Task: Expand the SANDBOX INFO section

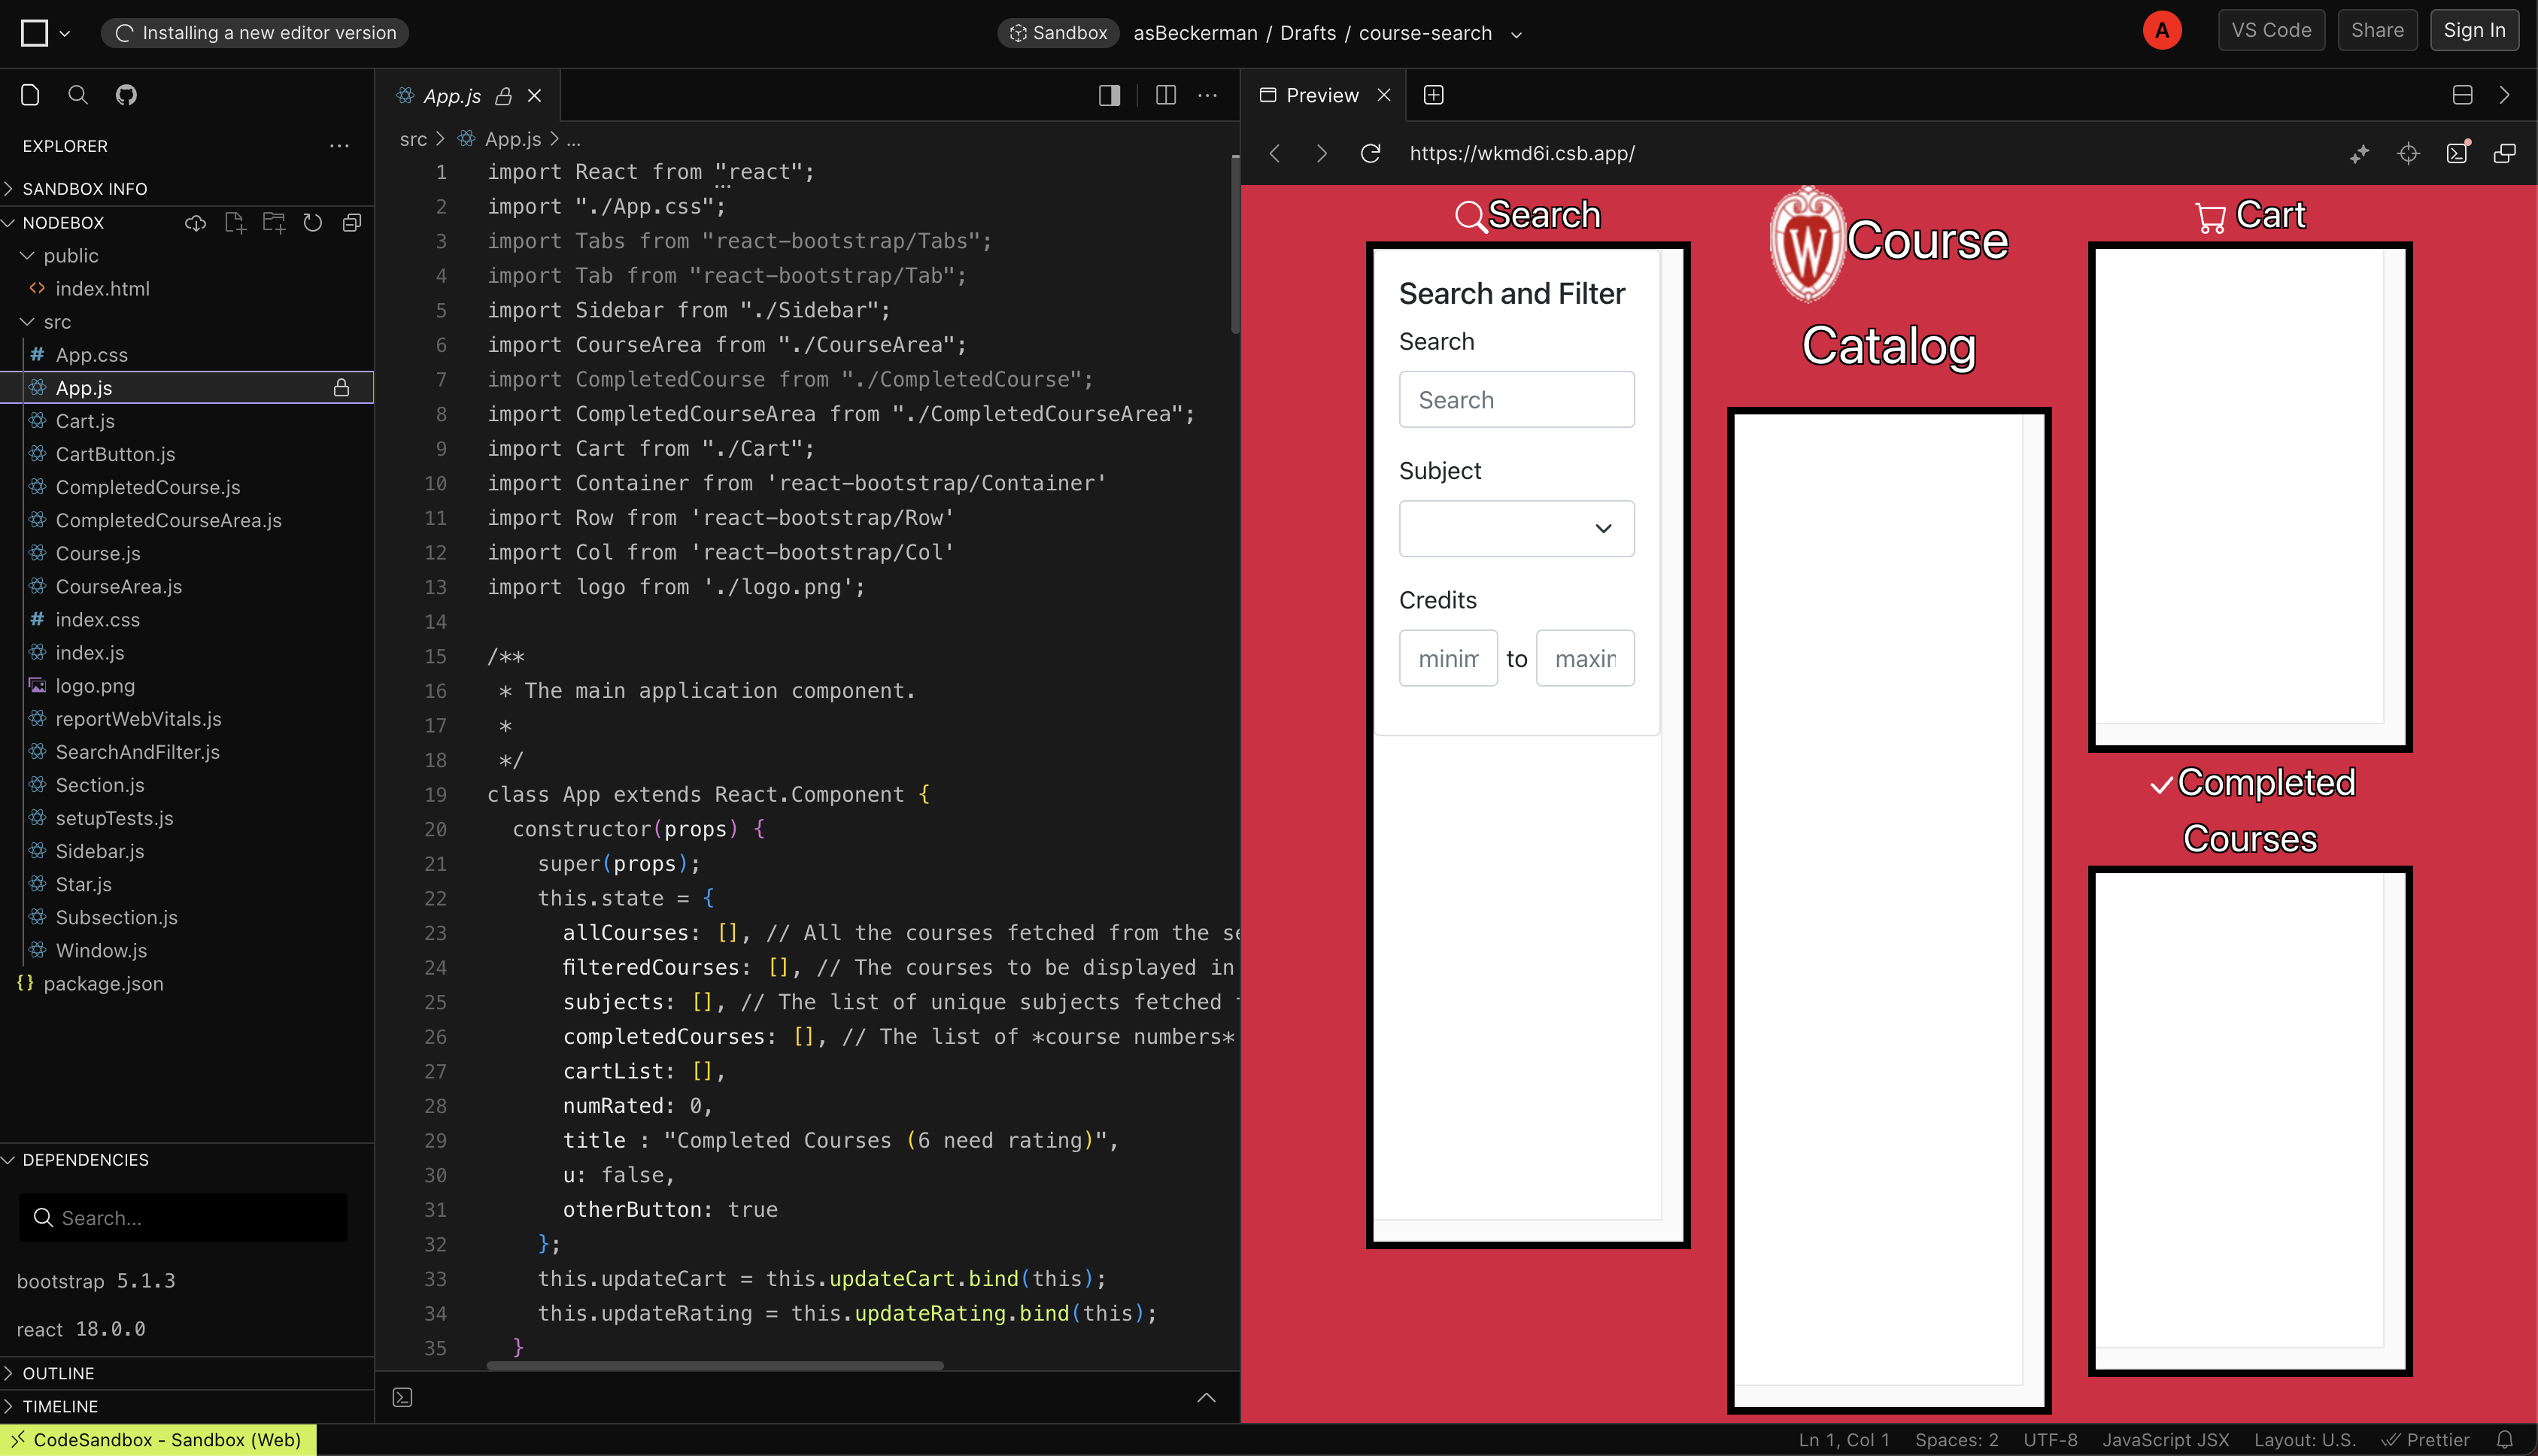Action: 85,188
